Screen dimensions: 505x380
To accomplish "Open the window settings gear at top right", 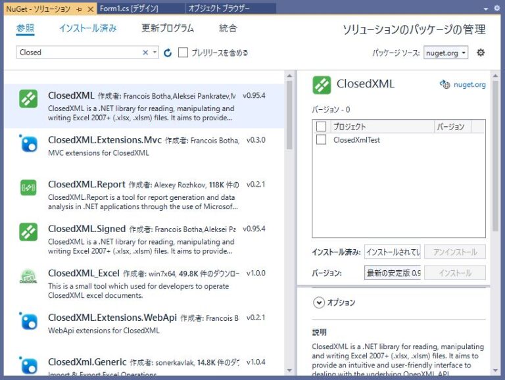I will click(497, 9).
